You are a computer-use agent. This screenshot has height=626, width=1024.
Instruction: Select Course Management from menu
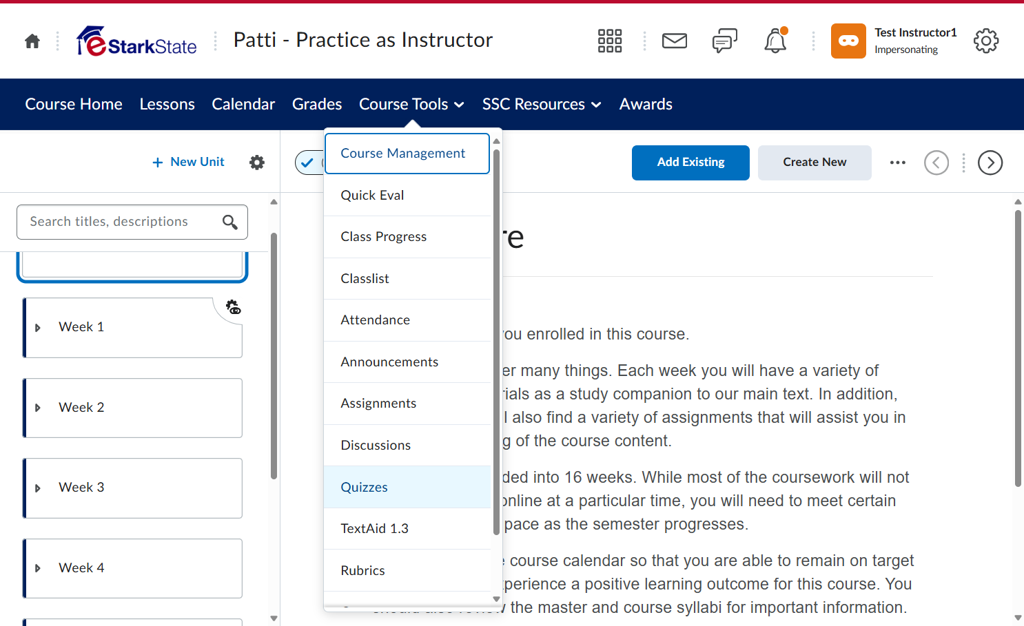(407, 154)
